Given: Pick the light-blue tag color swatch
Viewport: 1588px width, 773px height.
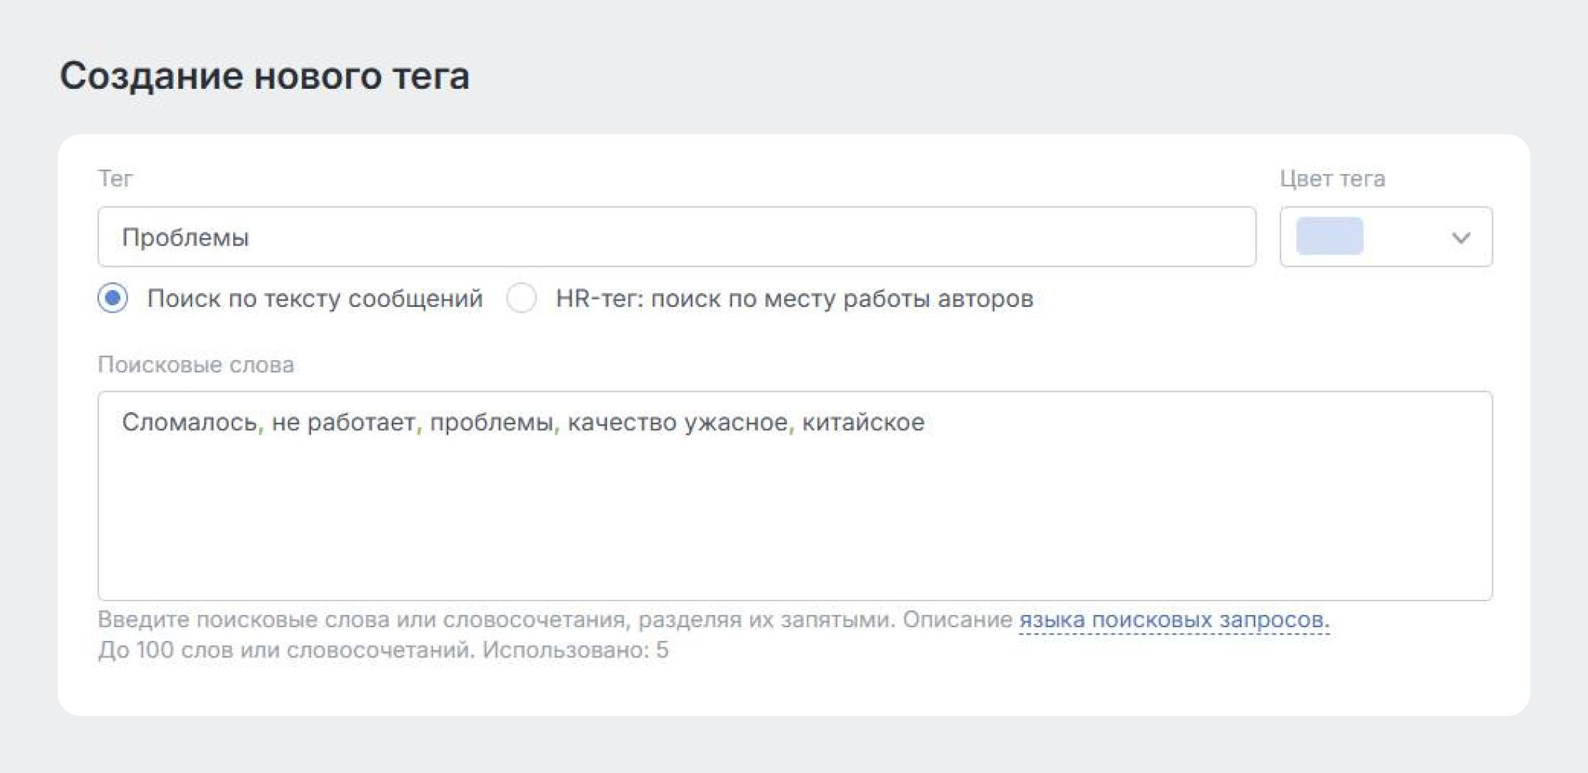Looking at the screenshot, I should pyautogui.click(x=1330, y=236).
